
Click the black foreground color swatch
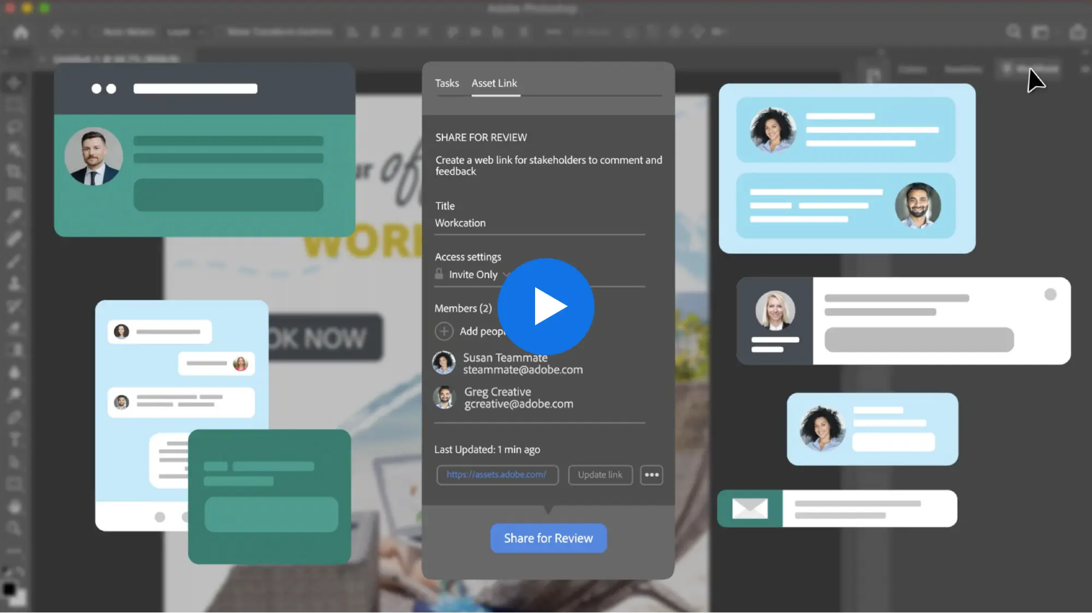9,589
